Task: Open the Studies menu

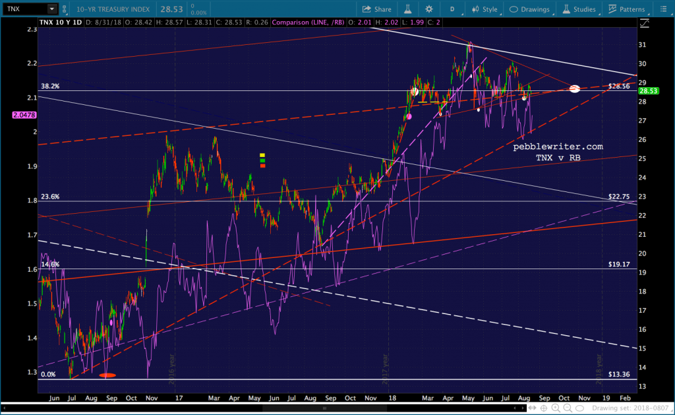Action: click(577, 9)
